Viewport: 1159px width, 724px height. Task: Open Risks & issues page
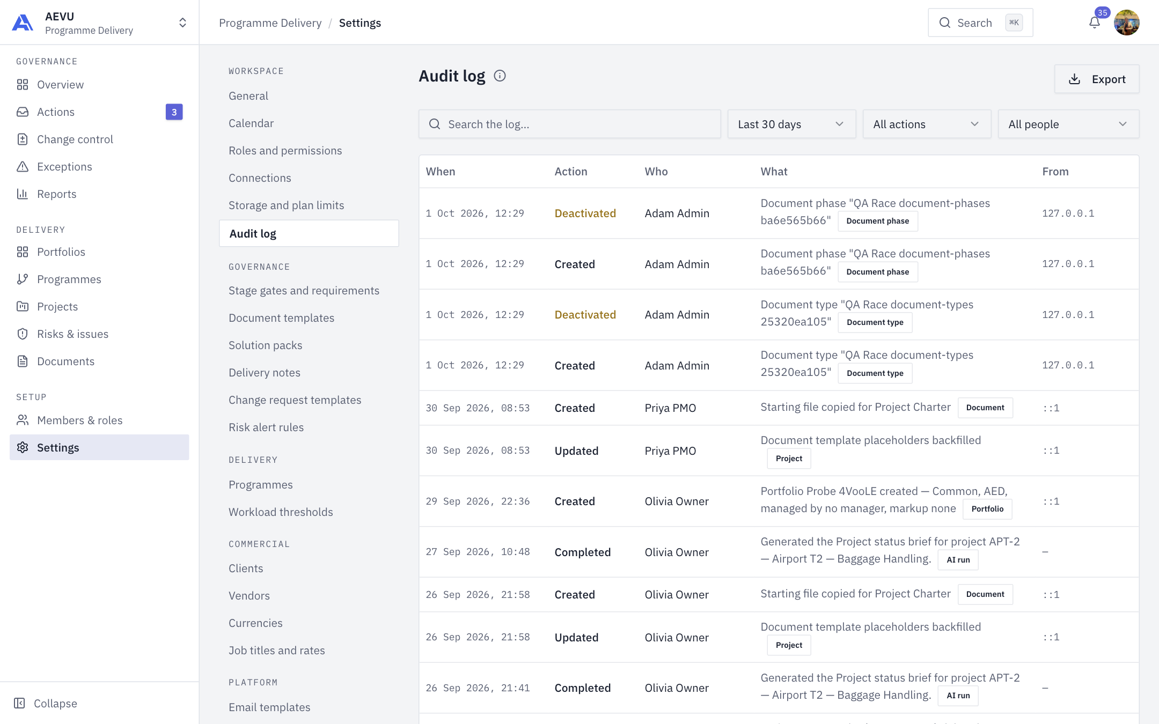click(99, 334)
